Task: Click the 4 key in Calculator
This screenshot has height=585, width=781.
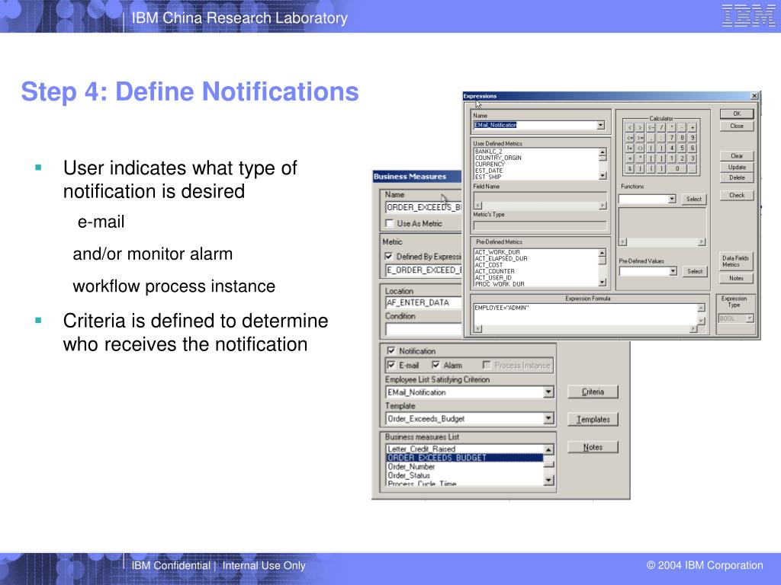Action: coord(671,149)
